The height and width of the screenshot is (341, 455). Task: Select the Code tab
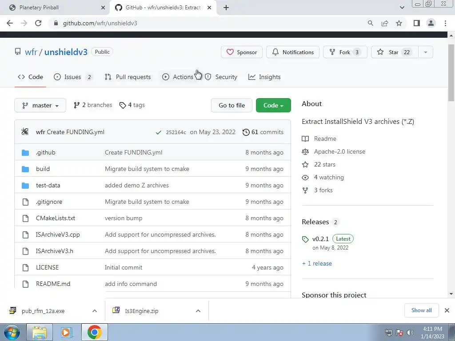tap(30, 77)
